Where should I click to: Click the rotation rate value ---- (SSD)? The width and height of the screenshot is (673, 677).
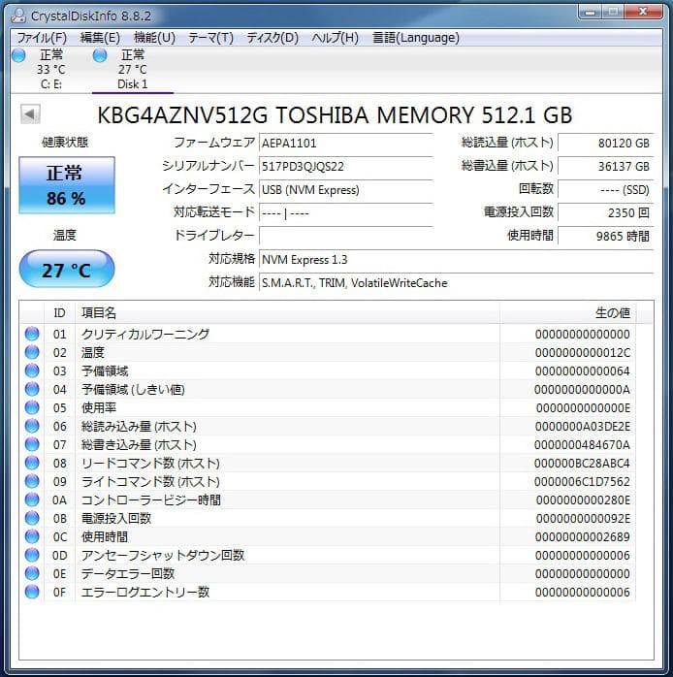(605, 189)
